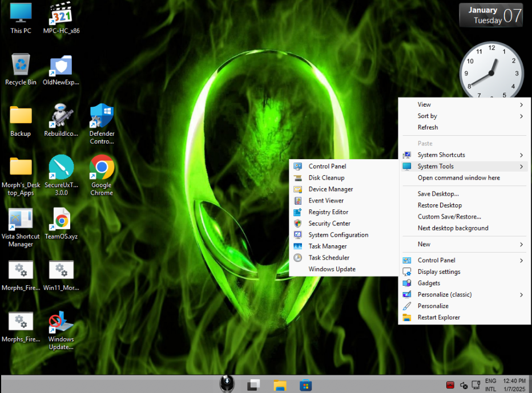Open Task View from the taskbar
532x393 pixels.
pos(253,385)
